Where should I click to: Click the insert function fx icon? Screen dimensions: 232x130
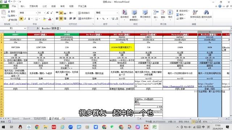[38, 28]
